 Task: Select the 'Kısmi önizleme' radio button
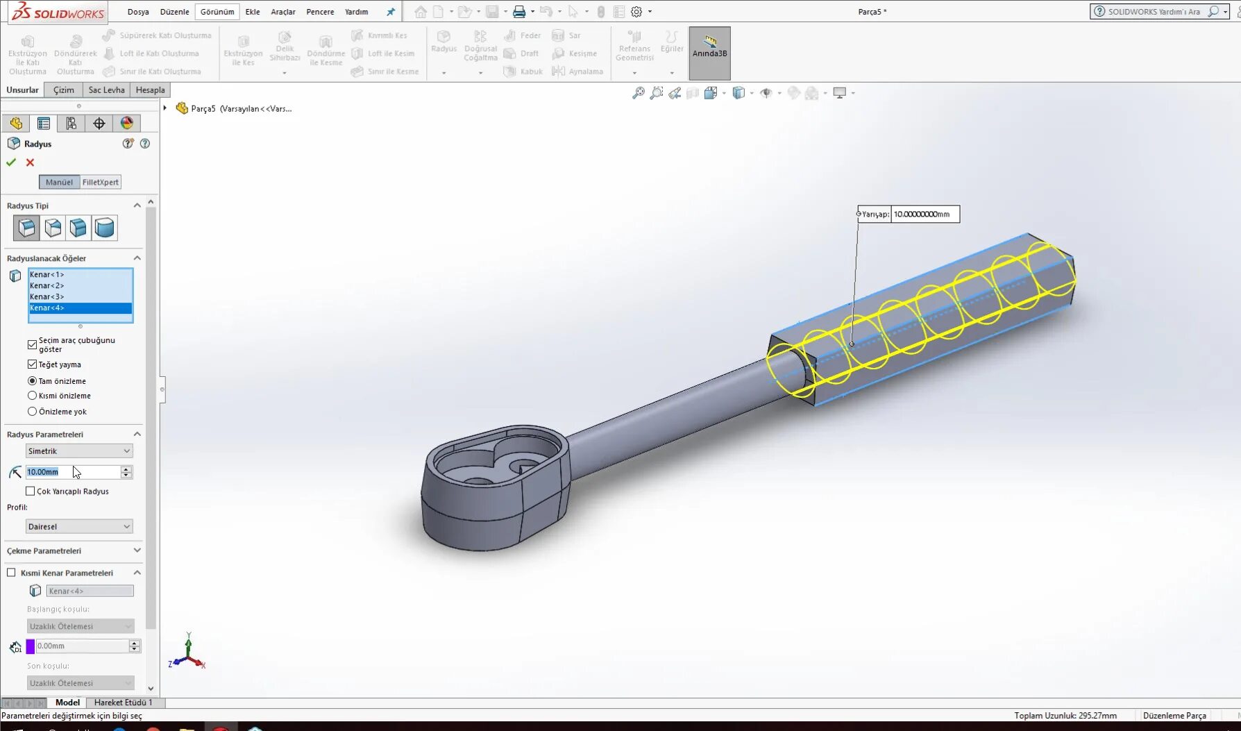[x=32, y=396]
